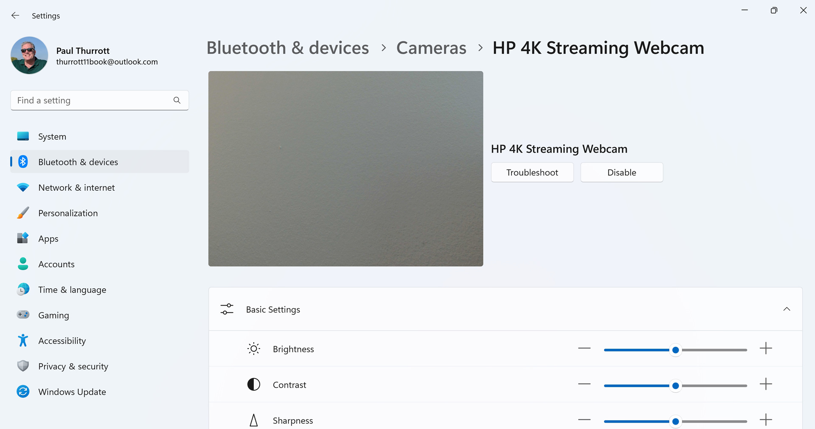Open Personalization settings
The image size is (815, 429).
tap(100, 213)
